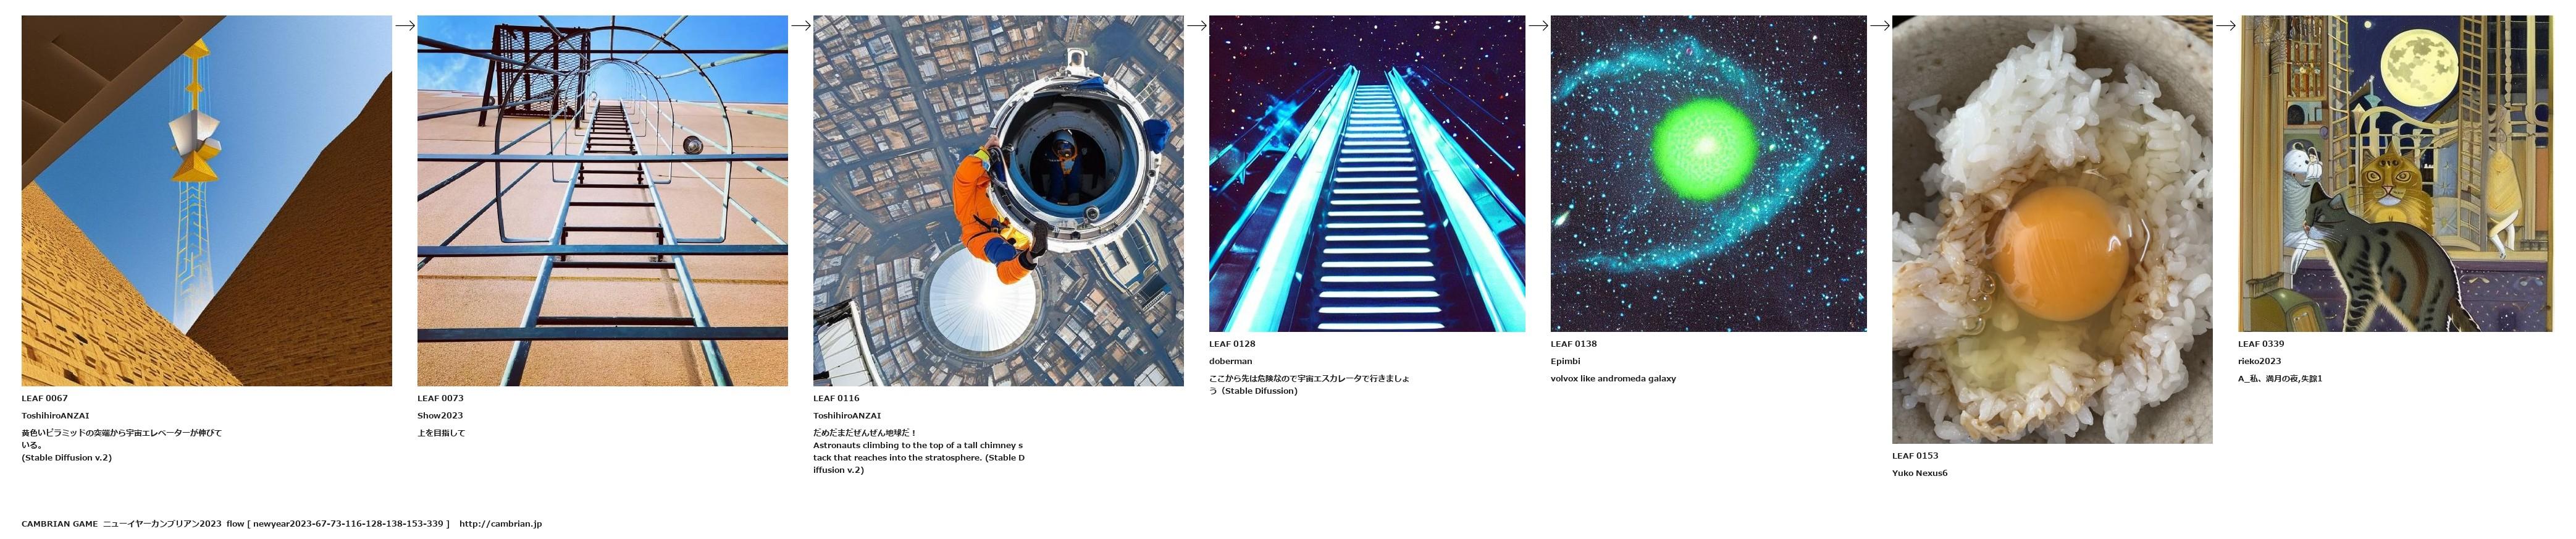Viewport: 2576px width, 539px height.
Task: Click the arrow between ladder and astronaut images
Action: point(801,26)
